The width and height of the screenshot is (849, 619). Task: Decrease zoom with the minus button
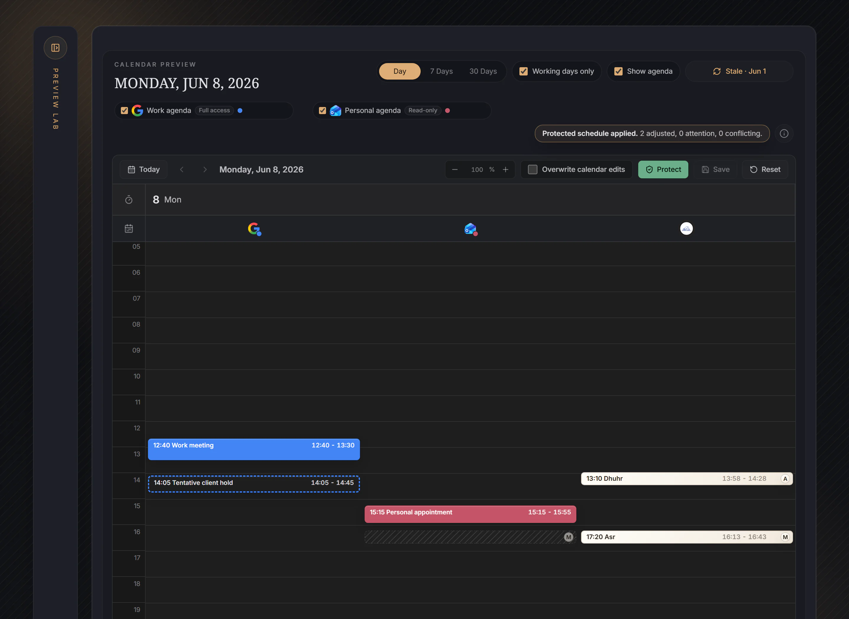click(455, 170)
